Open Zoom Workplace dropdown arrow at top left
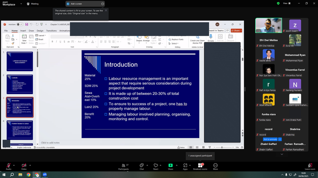Image resolution: width=318 pixels, height=178 pixels. click(x=21, y=3)
